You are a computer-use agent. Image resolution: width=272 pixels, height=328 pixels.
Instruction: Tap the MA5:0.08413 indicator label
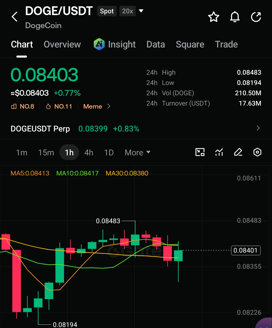point(30,173)
